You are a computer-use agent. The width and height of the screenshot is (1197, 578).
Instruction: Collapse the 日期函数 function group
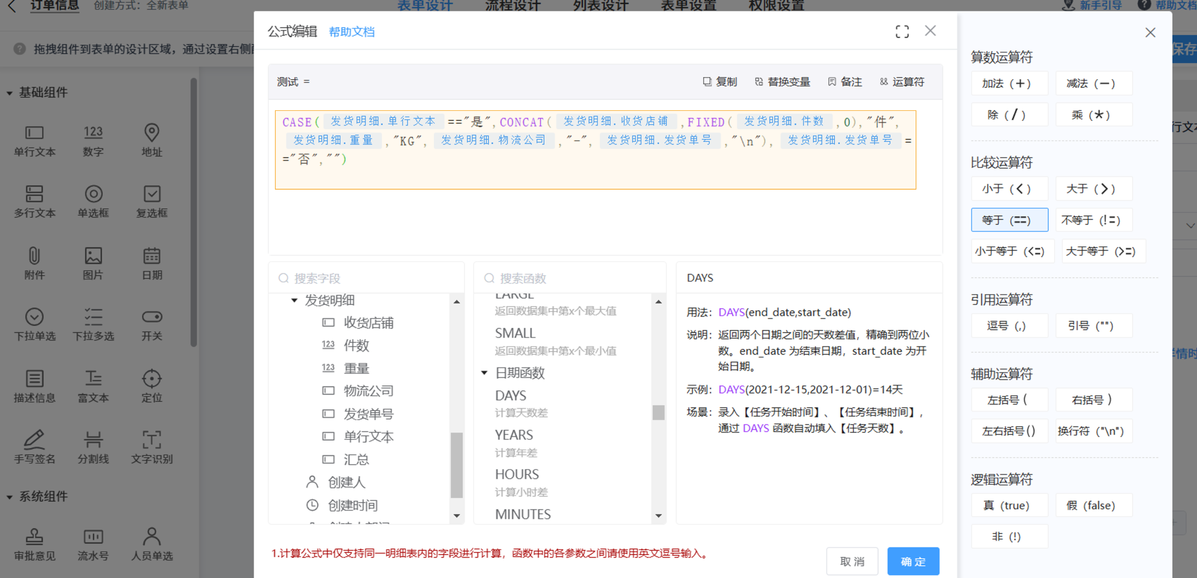[484, 373]
